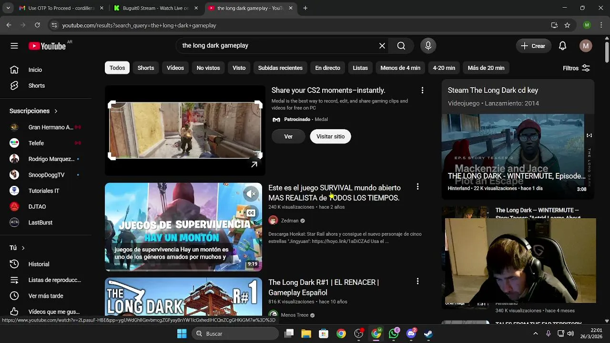
Task: Select the 4-20 min chip
Action: (x=444, y=68)
